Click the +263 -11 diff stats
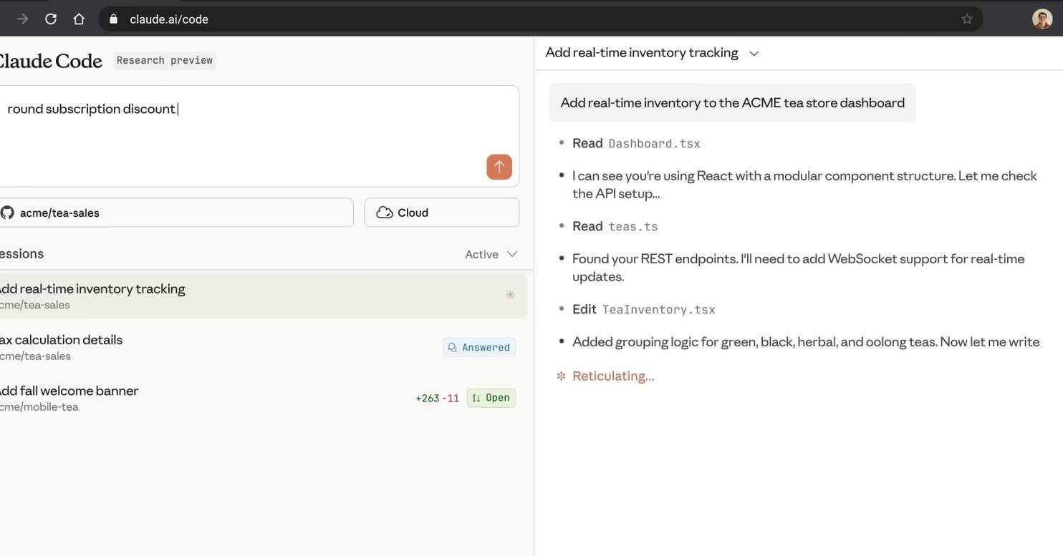The width and height of the screenshot is (1063, 556). coord(438,398)
